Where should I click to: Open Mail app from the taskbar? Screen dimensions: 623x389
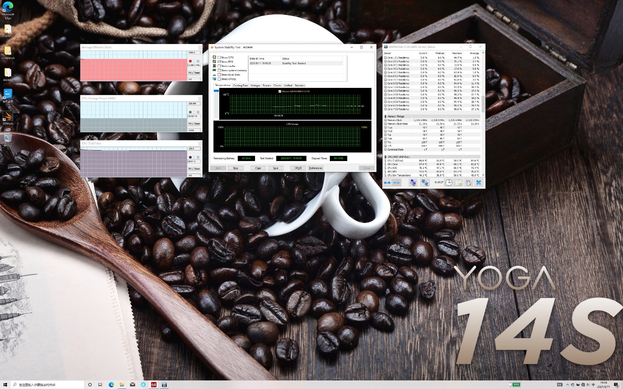[132, 385]
